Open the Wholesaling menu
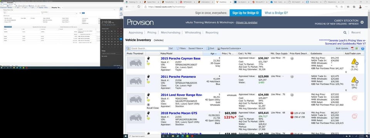This screenshot has width=370, height=138. coord(193,33)
